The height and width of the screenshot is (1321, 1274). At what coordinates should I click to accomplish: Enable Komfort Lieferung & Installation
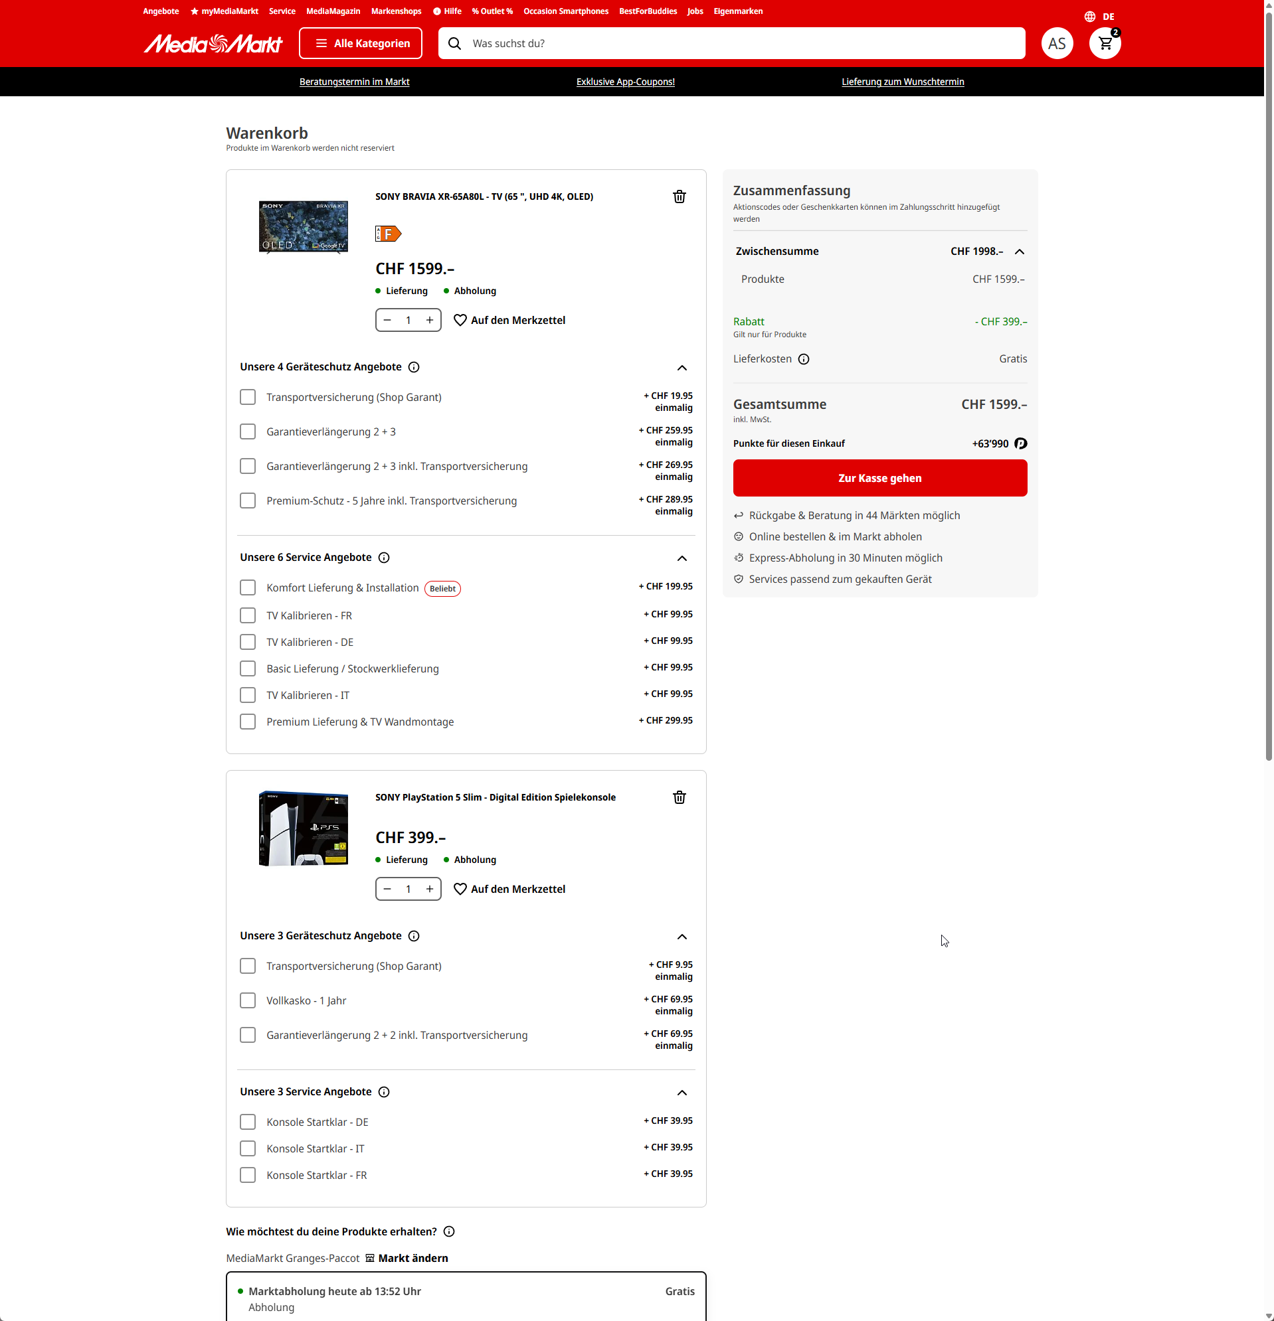pos(248,587)
